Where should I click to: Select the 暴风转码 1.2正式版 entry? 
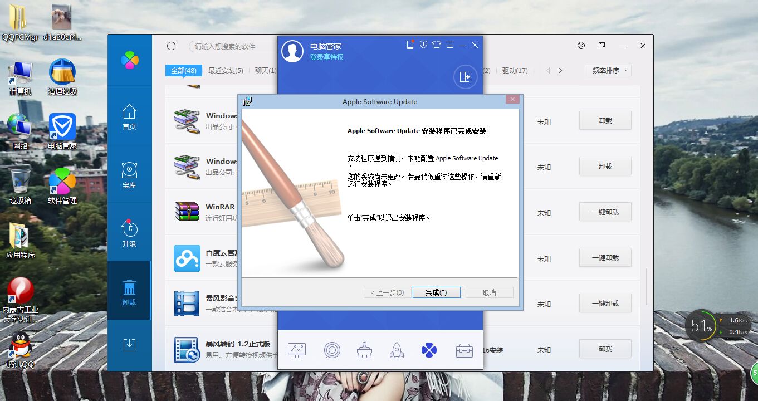(403, 349)
